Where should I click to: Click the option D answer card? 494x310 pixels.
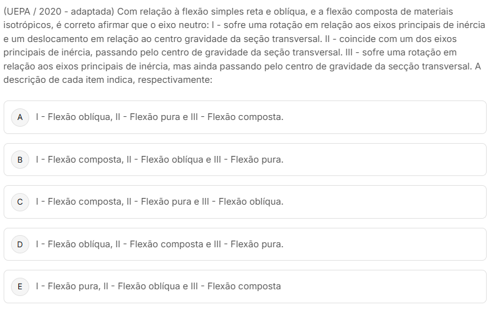pos(245,244)
